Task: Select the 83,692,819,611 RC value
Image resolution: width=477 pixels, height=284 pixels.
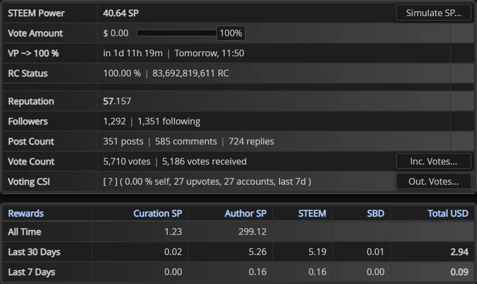Action: pyautogui.click(x=191, y=73)
